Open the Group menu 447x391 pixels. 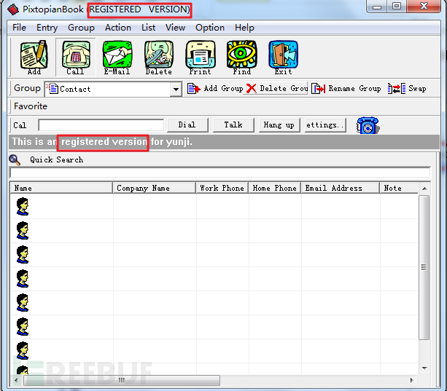click(81, 28)
